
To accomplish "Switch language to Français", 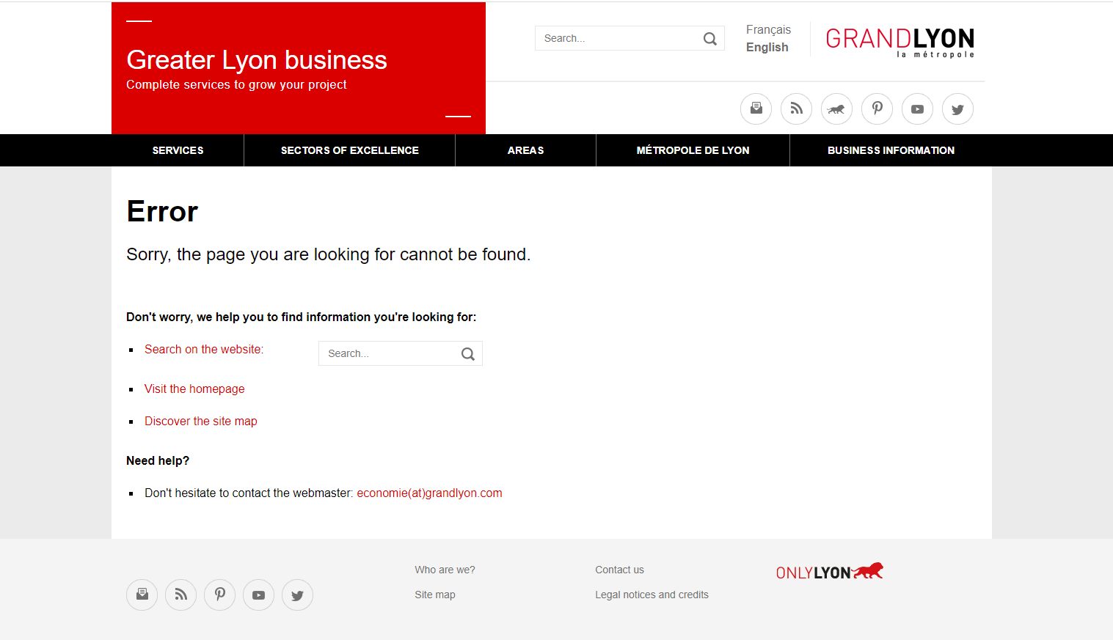I will coord(768,29).
